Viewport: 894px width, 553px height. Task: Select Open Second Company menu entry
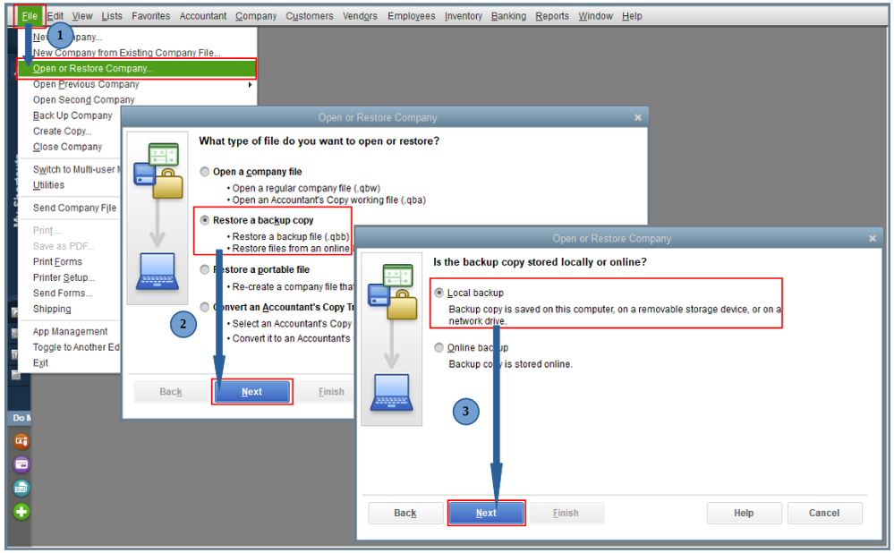83,99
